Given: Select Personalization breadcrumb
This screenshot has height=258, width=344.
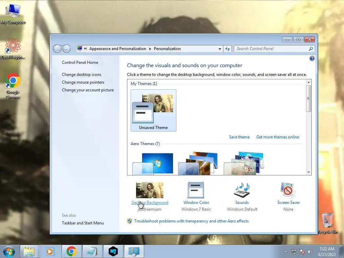Looking at the screenshot, I should point(167,49).
